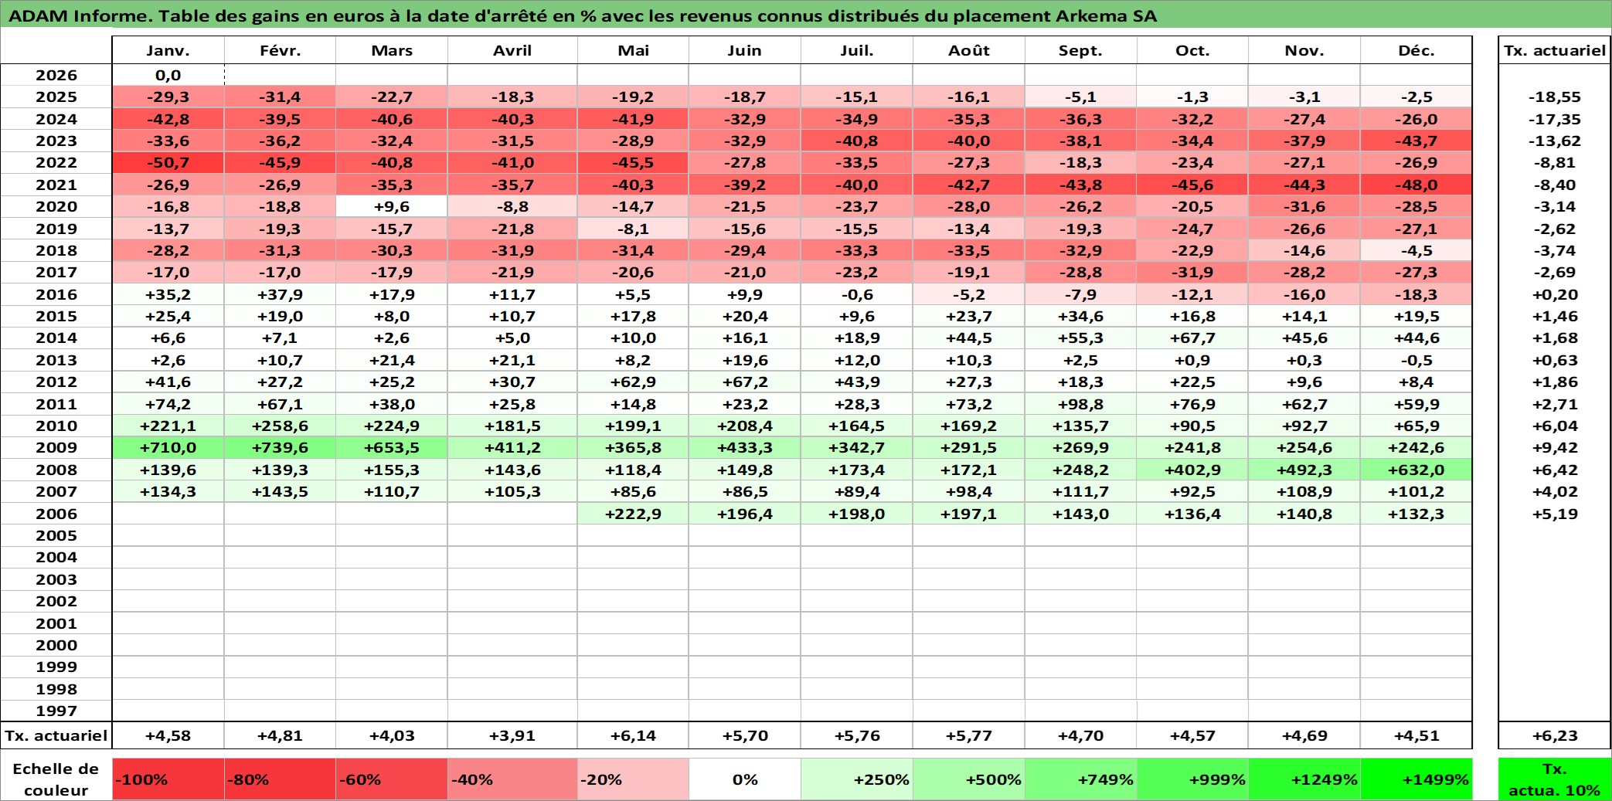Viewport: 1612px width, 801px height.
Task: Click the 0,0 value for January 2026
Action: 168,75
